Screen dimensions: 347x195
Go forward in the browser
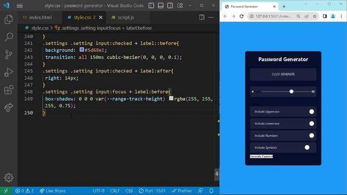click(x=233, y=16)
